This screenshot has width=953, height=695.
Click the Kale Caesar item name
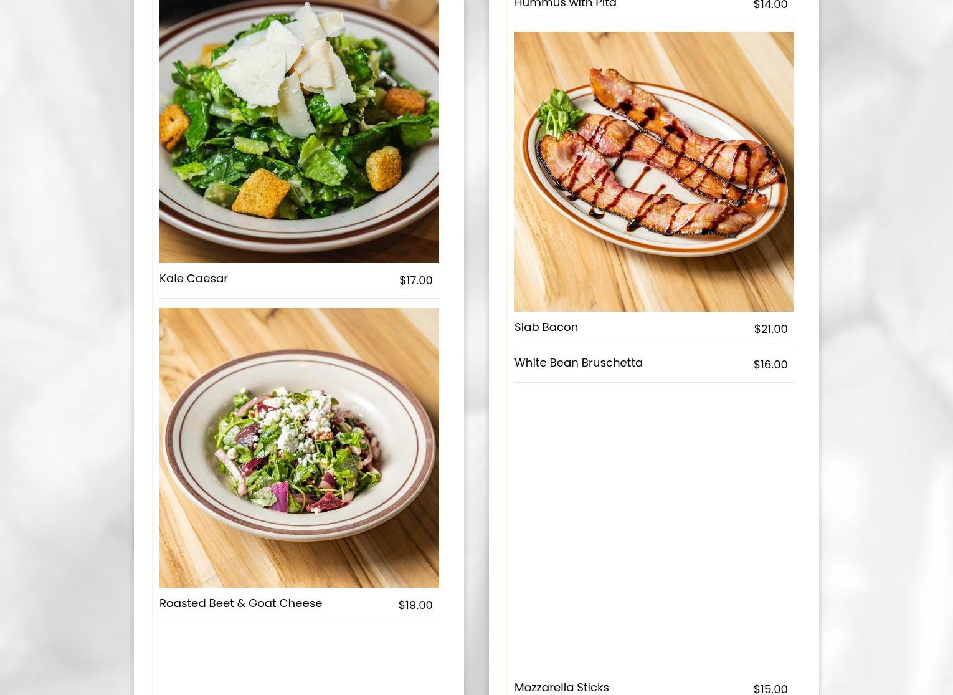(x=194, y=279)
